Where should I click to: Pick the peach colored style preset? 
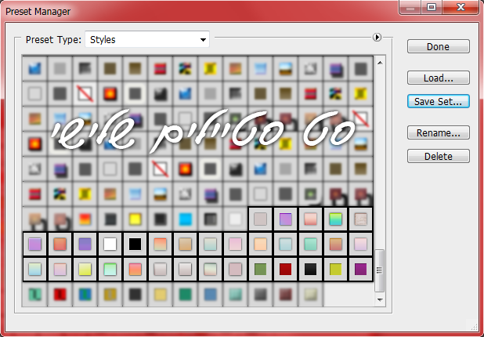coord(260,244)
